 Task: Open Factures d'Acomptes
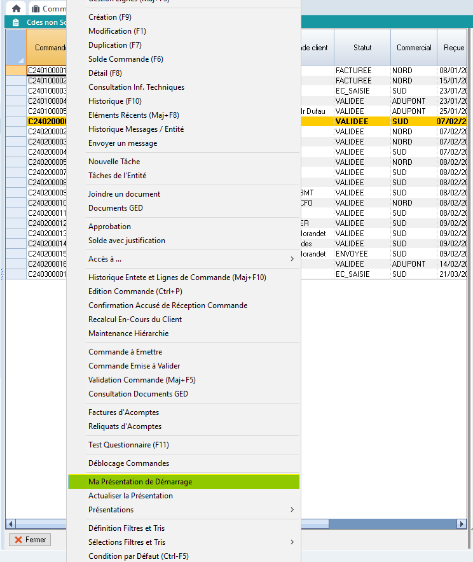point(123,412)
